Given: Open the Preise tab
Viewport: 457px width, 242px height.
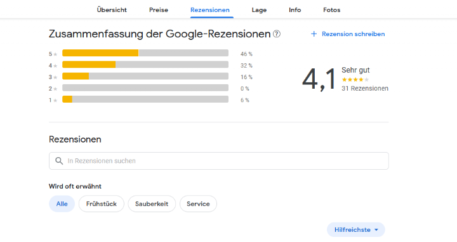Looking at the screenshot, I should (x=159, y=10).
